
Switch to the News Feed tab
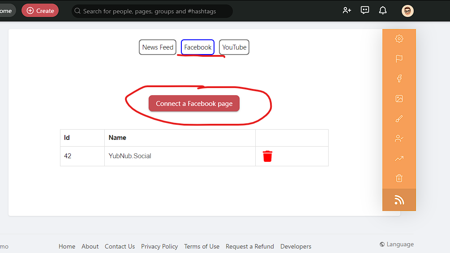(158, 47)
